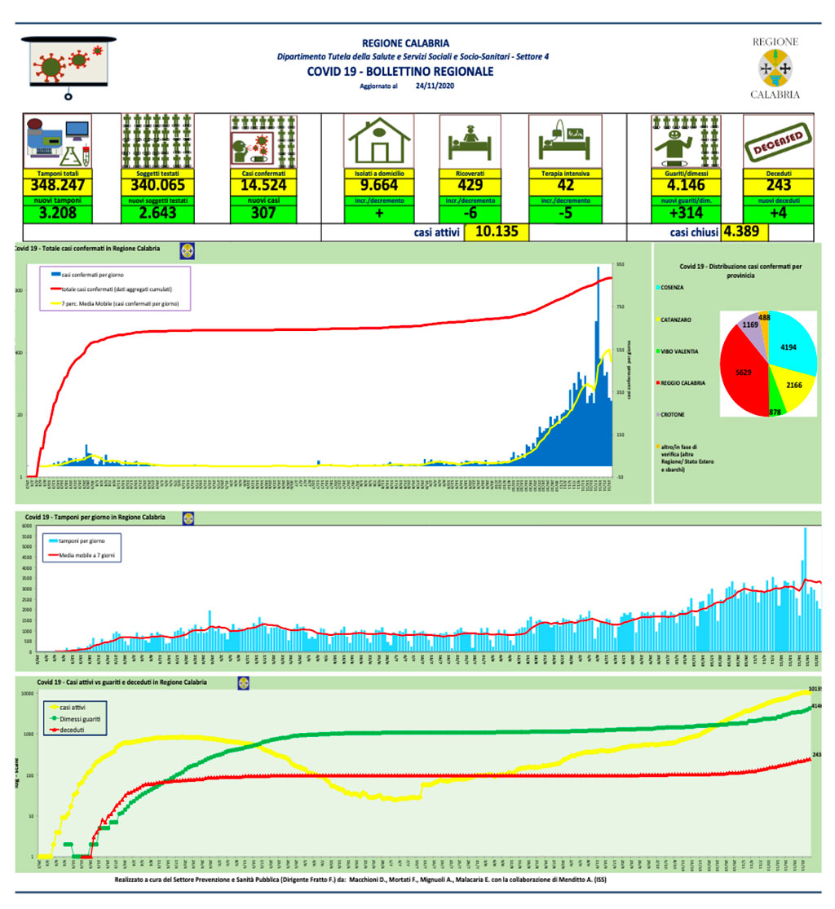835x909 pixels.
Task: Click the cyan COSENZA legend swatch
Action: 658,288
